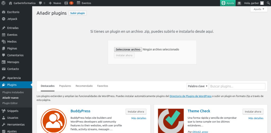271x133 pixels.
Task: Open Más detalles for BuddyPress
Action: pos(139,118)
